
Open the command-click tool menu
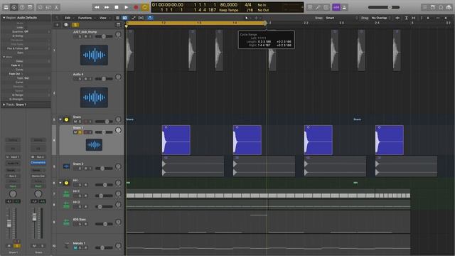click(257, 18)
